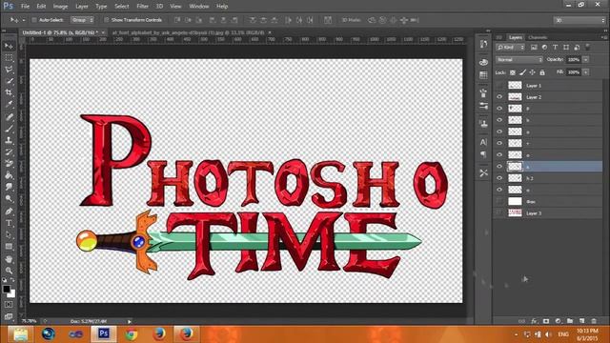The width and height of the screenshot is (610, 343).
Task: Open the Window menu
Action: [199, 7]
